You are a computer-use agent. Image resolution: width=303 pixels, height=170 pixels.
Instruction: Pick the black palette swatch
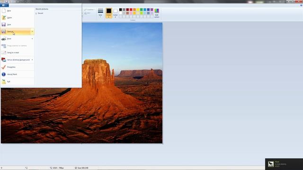pyautogui.click(x=121, y=9)
